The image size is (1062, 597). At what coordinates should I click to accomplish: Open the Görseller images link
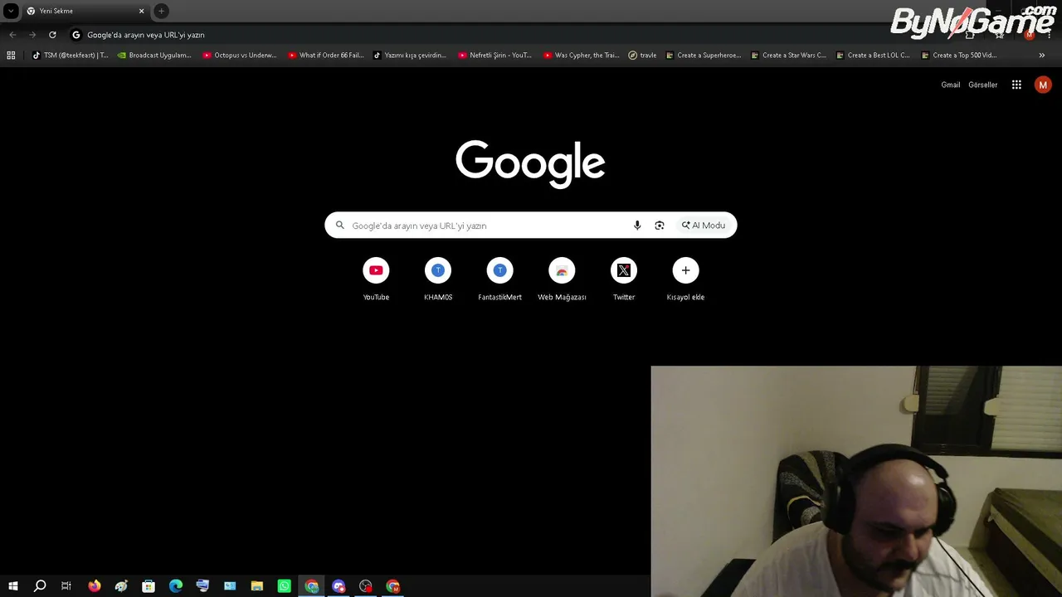[x=983, y=85]
